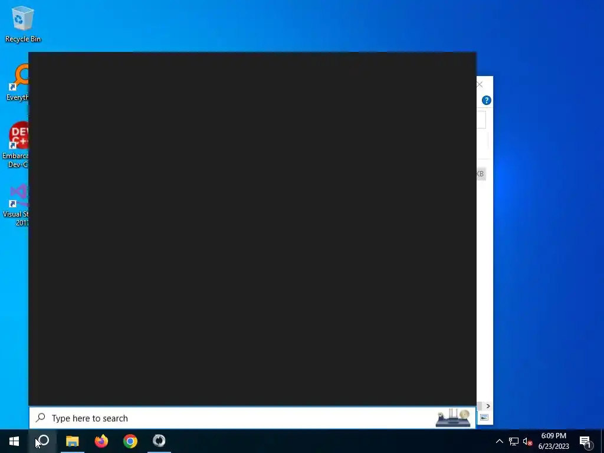604x453 pixels.
Task: Open the Recycle Bin desktop icon
Action: [23, 24]
